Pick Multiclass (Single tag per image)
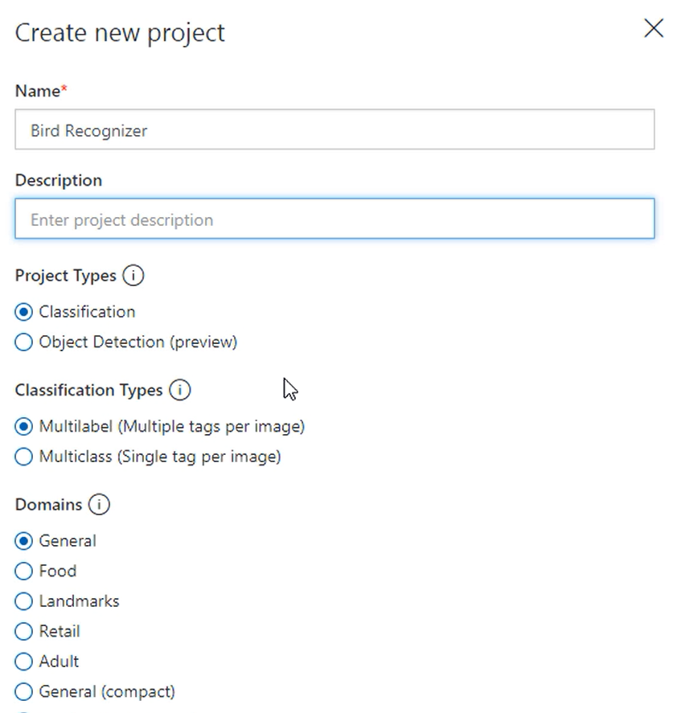Screen dimensions: 681x713 click(23, 457)
